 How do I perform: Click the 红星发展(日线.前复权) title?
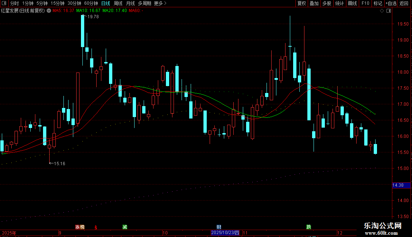23,11
